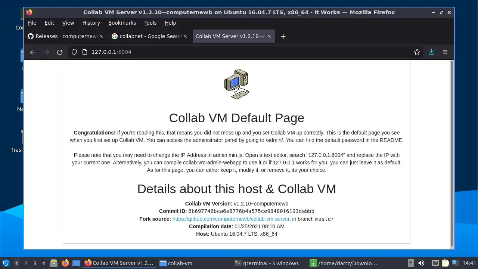Switch to workspace 3

point(34,263)
